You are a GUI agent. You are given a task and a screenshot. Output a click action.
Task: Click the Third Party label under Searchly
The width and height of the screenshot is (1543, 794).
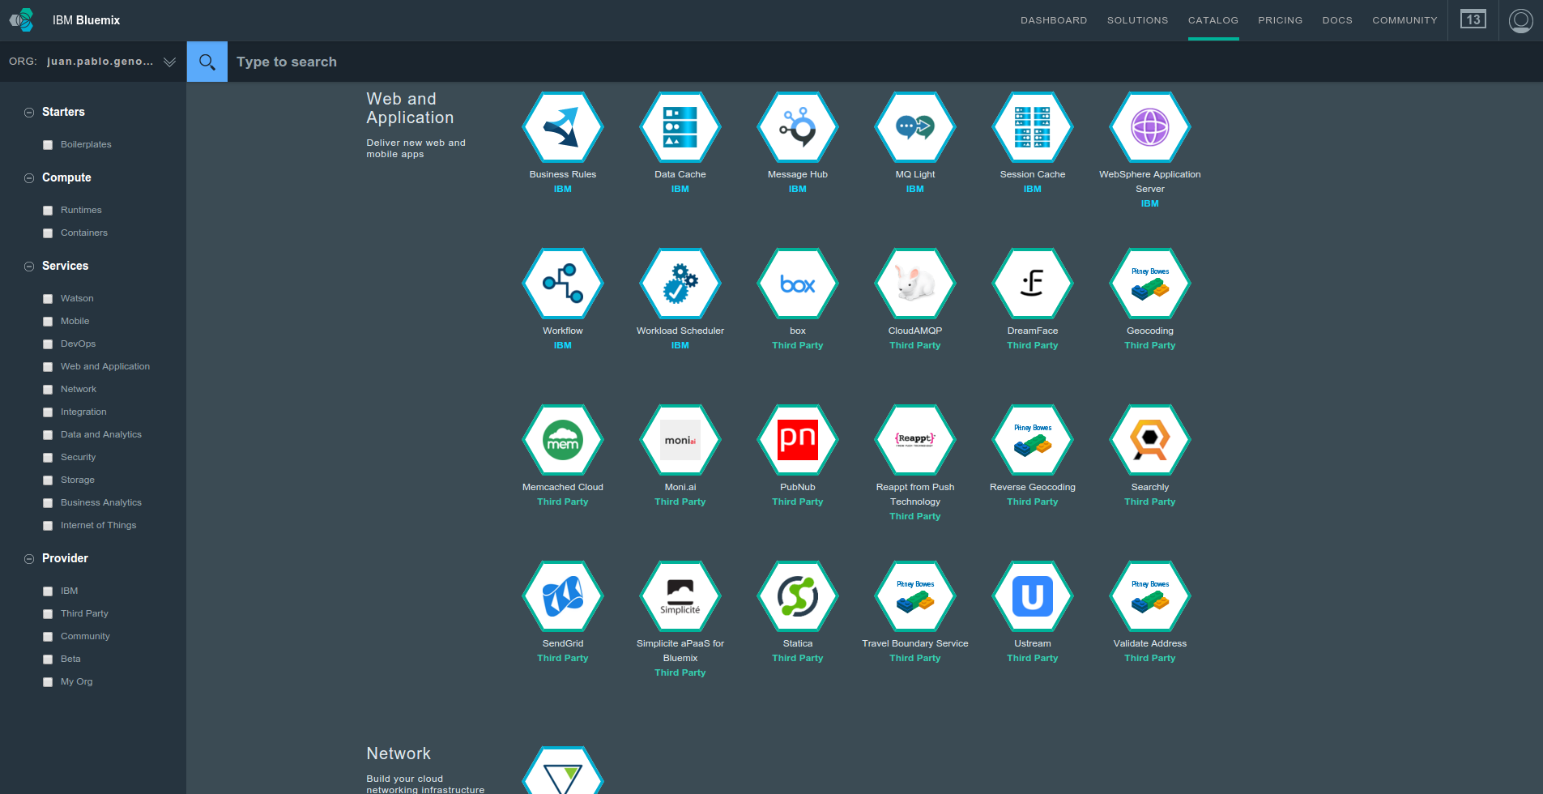pyautogui.click(x=1150, y=502)
